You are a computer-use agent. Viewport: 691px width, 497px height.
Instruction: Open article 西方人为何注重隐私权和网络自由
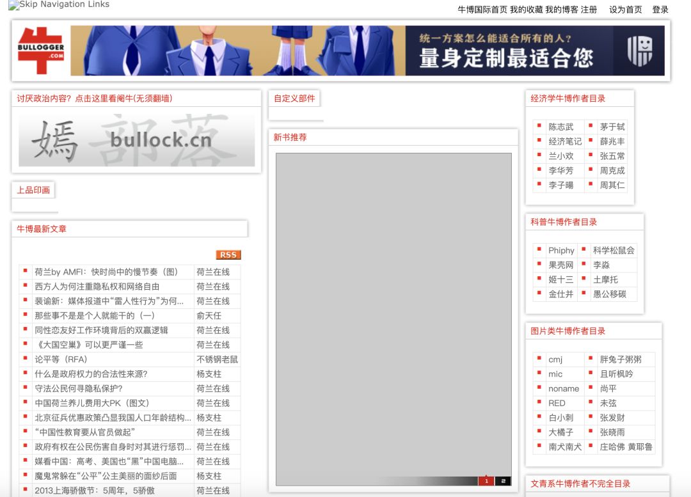point(97,287)
